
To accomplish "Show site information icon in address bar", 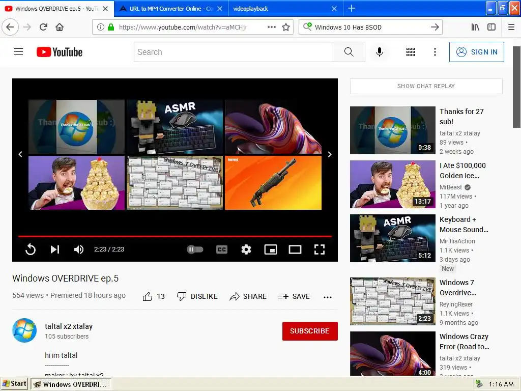I will (100, 27).
